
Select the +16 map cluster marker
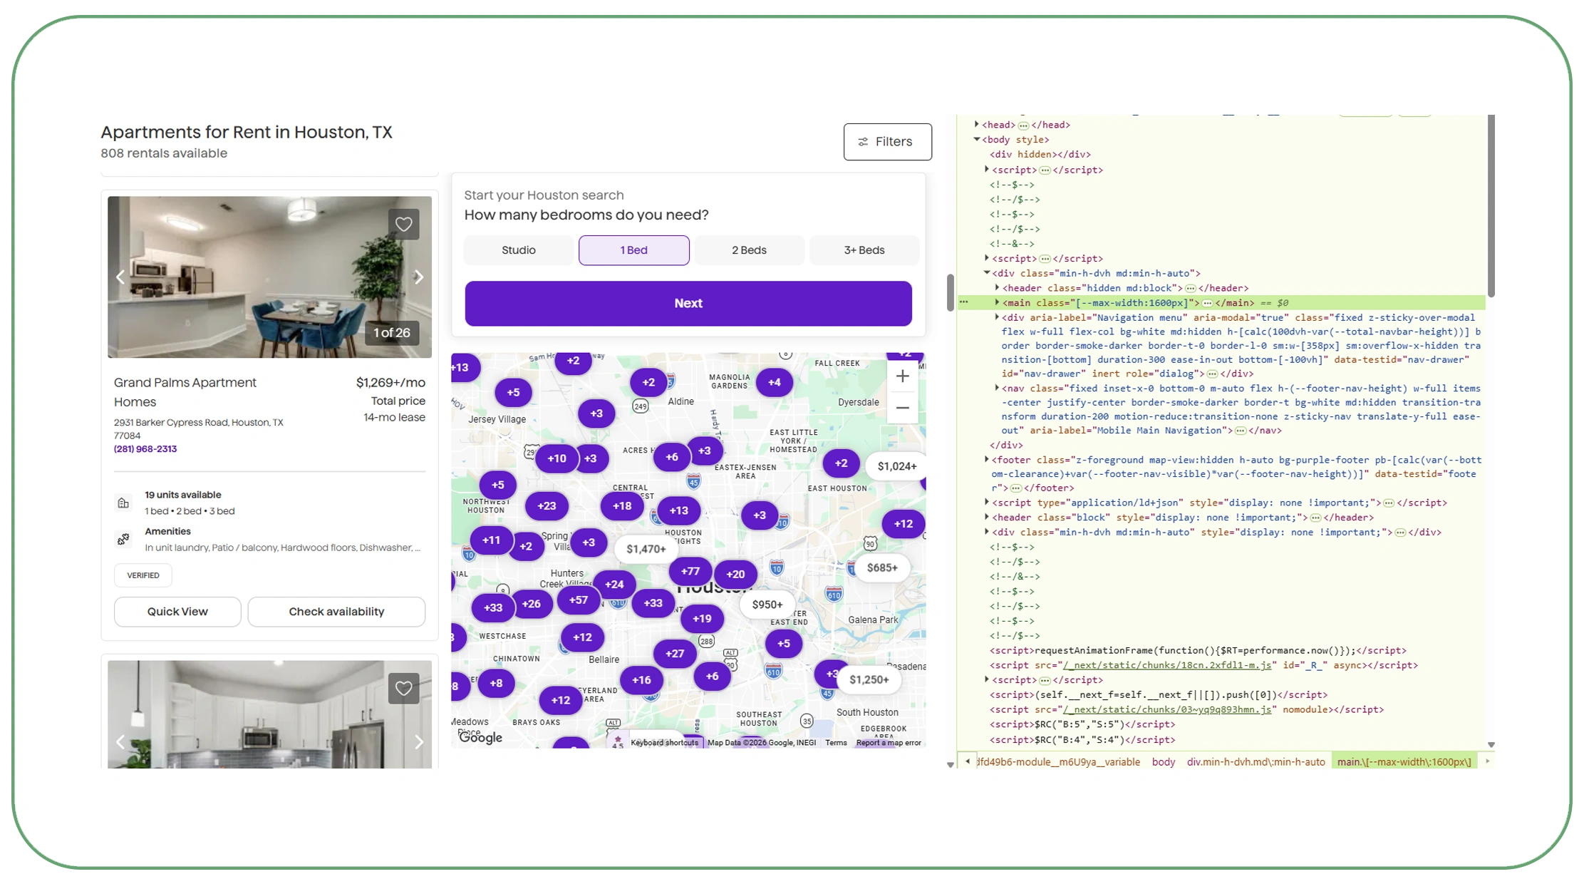(641, 680)
